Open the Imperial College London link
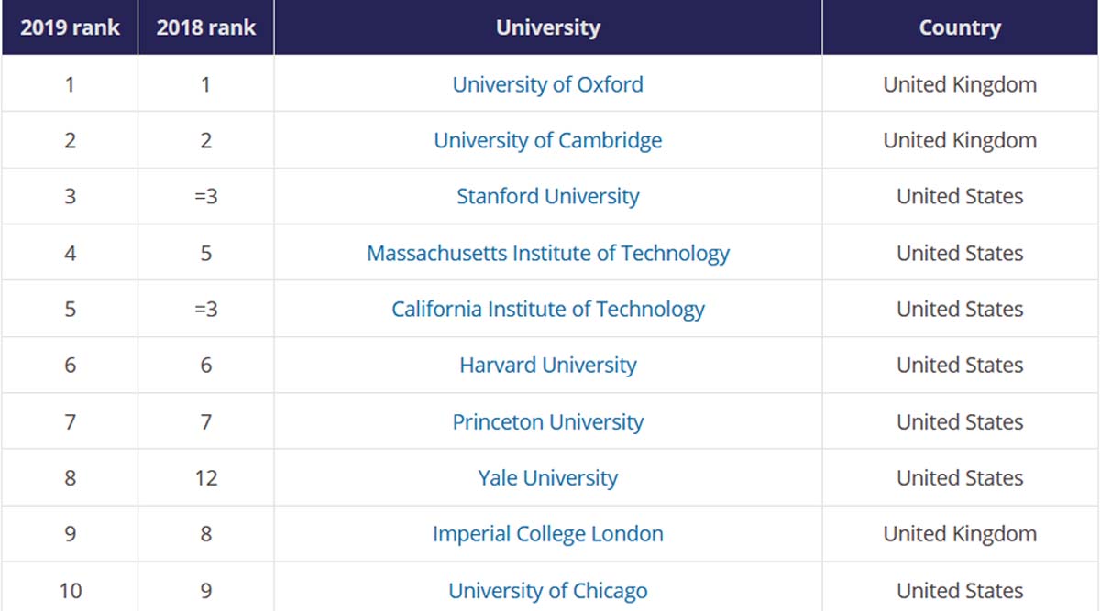The image size is (1100, 611). pos(548,533)
